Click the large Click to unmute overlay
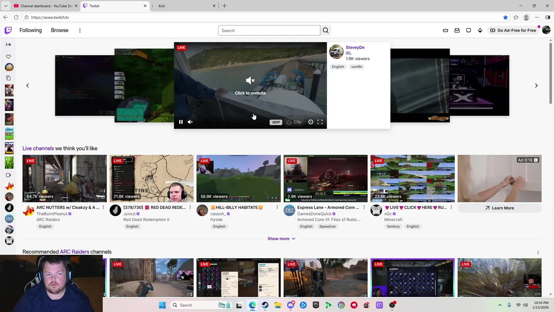 250,85
